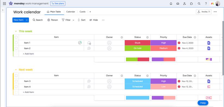Open Item 2 asset file icon
224x107 pixels.
click(x=209, y=48)
